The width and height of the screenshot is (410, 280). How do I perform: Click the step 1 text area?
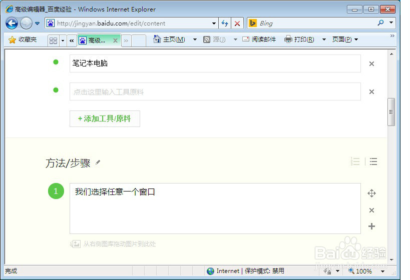[215, 208]
